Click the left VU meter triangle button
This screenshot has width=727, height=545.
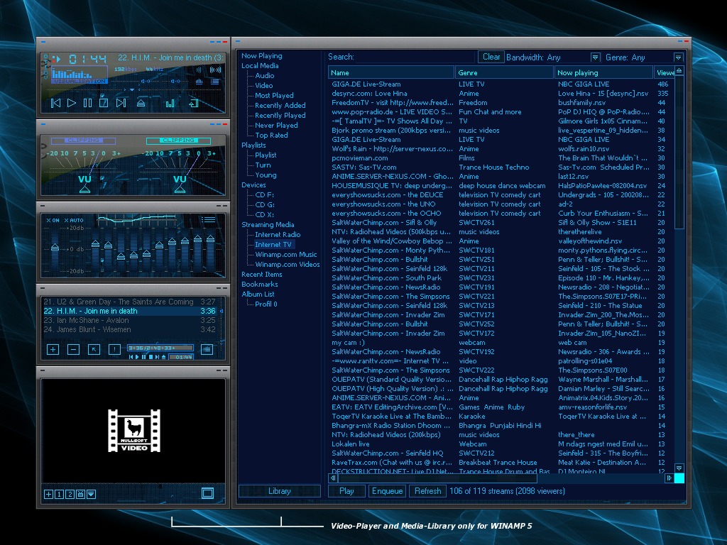(x=84, y=189)
